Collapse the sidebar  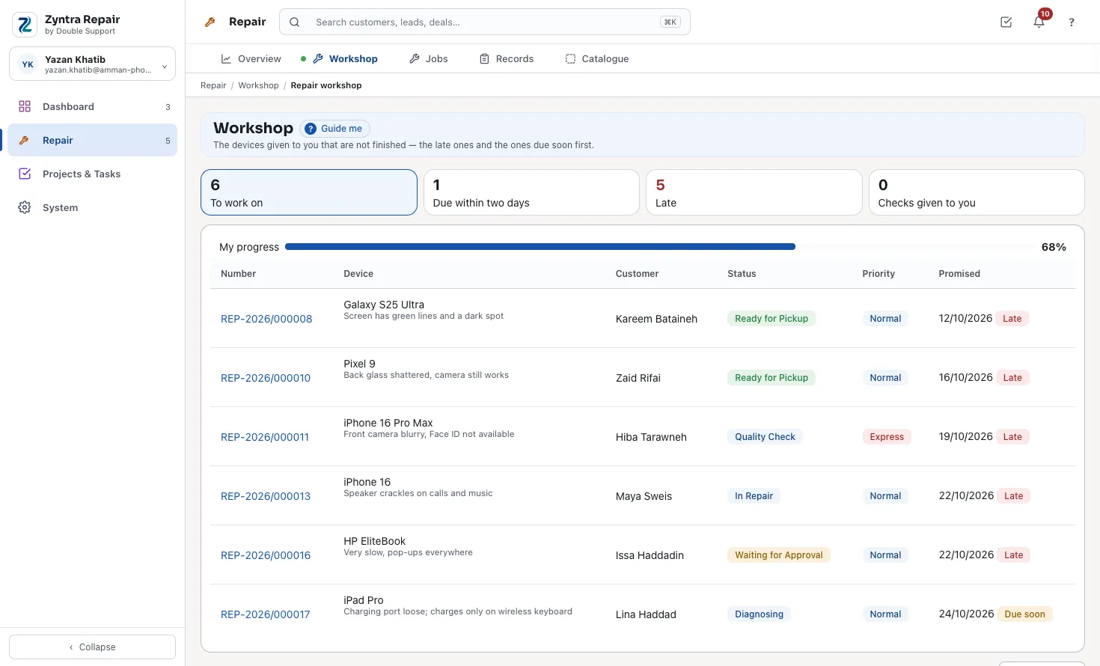coord(93,647)
